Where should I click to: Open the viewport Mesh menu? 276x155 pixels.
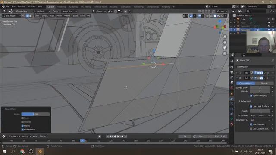click(x=59, y=16)
